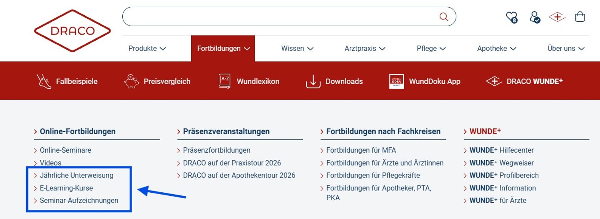
Task: Open Fortbildungen für Ärzte und Ärztinnen
Action: [385, 163]
